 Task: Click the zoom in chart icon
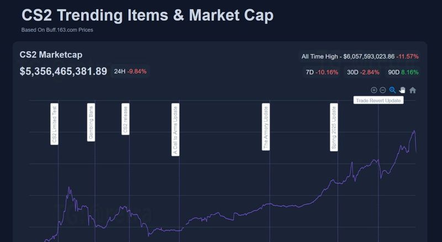tap(374, 90)
